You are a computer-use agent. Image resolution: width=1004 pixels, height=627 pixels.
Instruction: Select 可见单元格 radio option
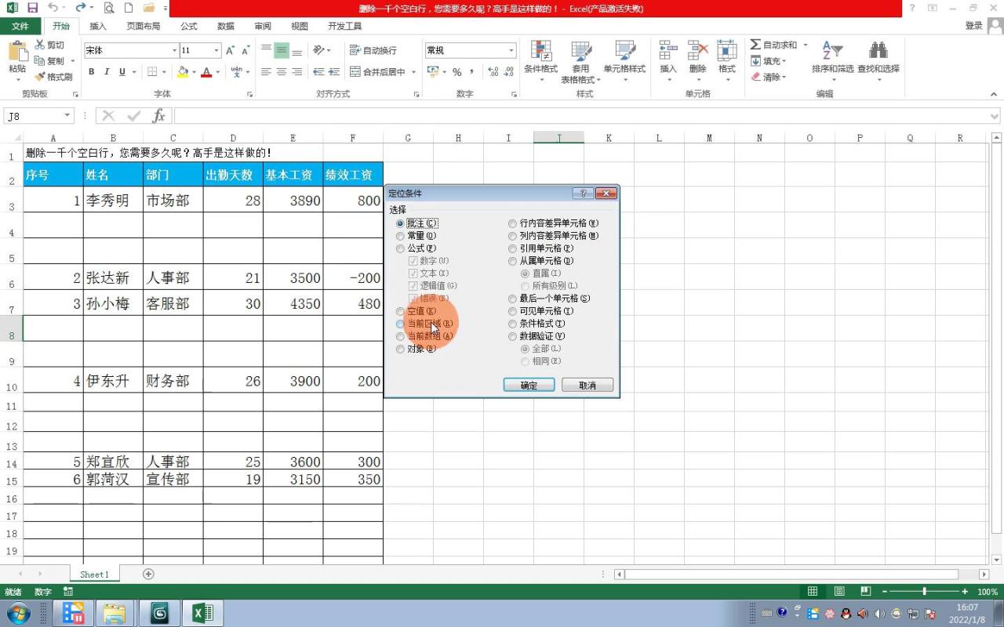point(513,311)
